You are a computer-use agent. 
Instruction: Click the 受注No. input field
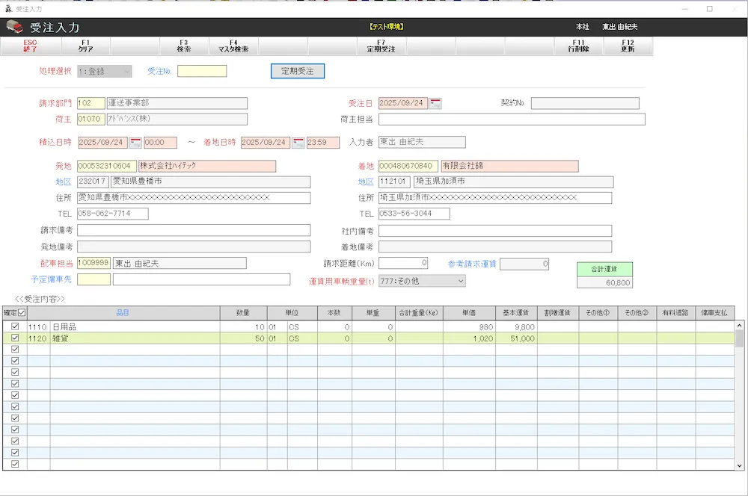point(202,71)
